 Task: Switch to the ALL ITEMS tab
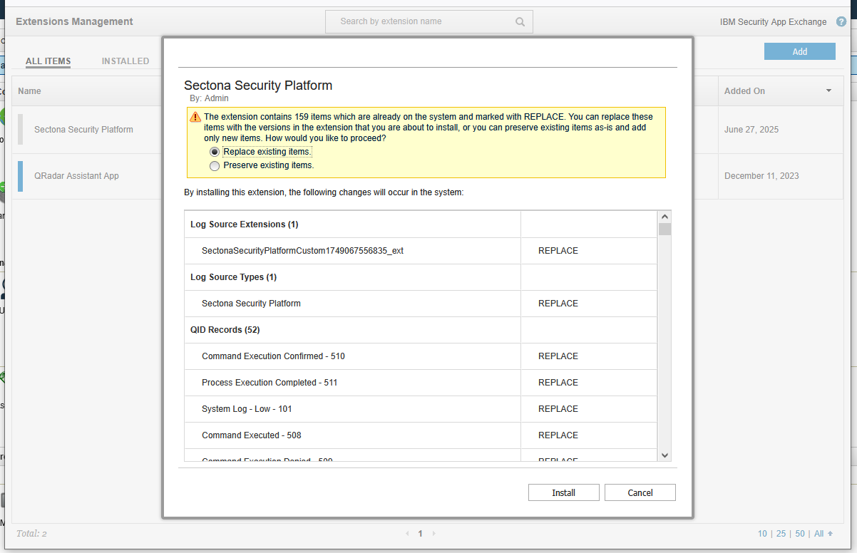click(x=48, y=61)
